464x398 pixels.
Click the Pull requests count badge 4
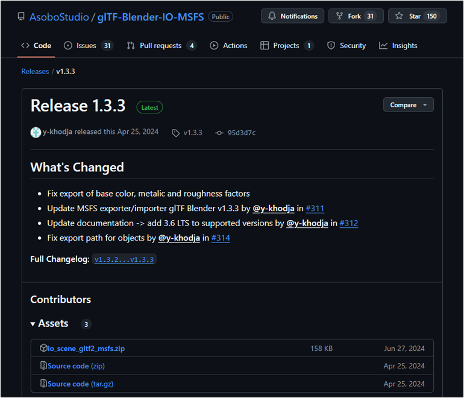192,46
